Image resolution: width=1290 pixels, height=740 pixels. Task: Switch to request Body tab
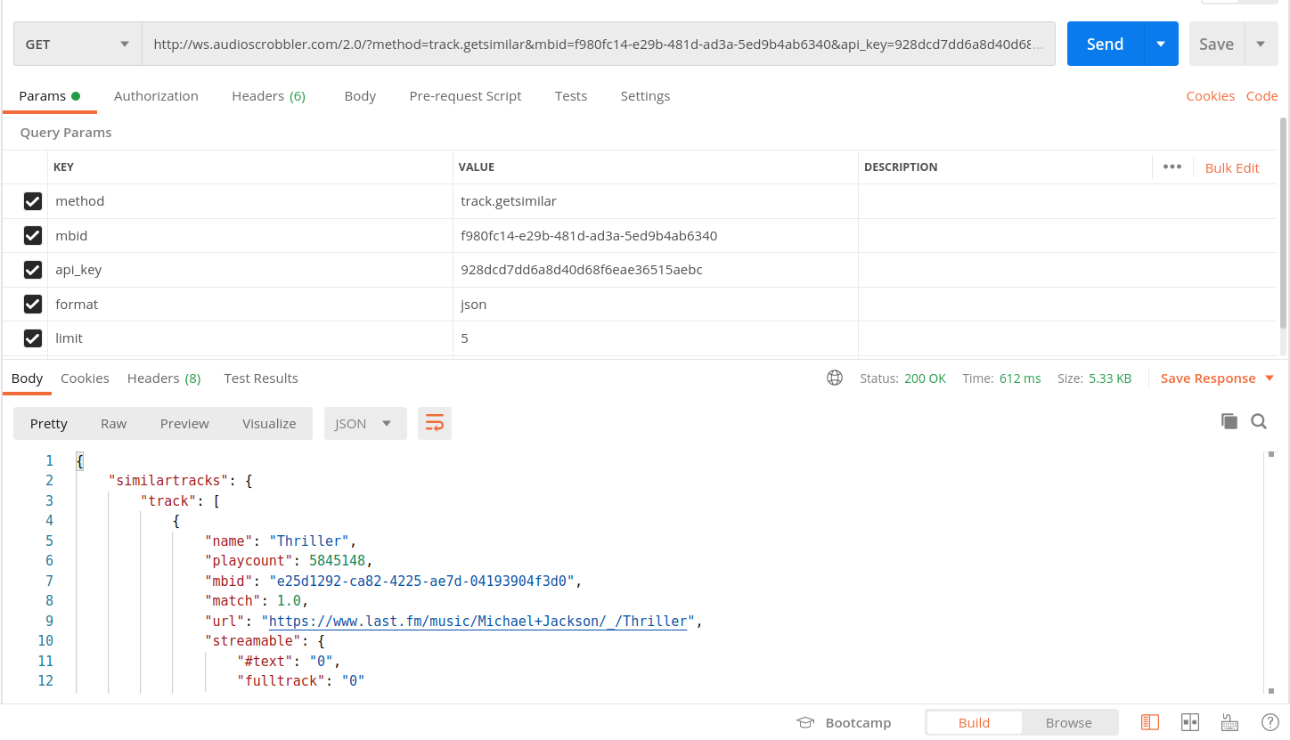(360, 95)
